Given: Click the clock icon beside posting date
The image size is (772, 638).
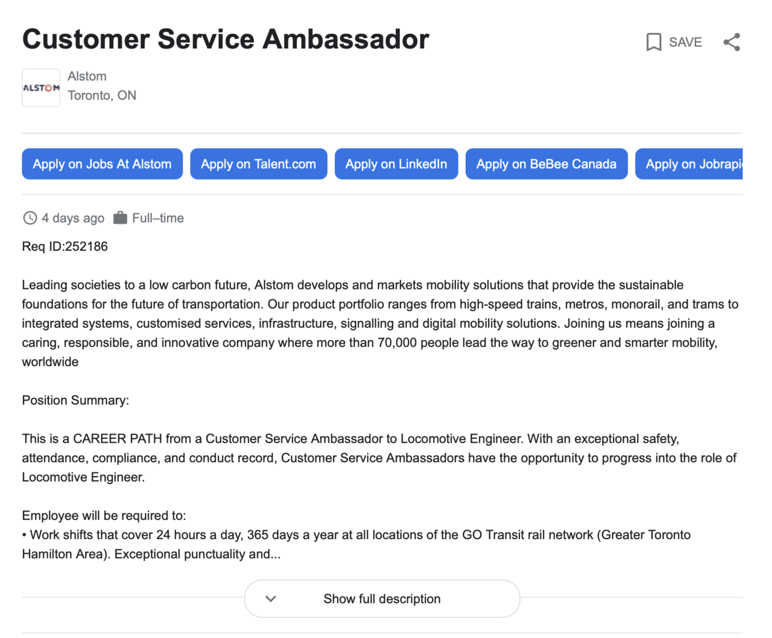Looking at the screenshot, I should pos(30,218).
